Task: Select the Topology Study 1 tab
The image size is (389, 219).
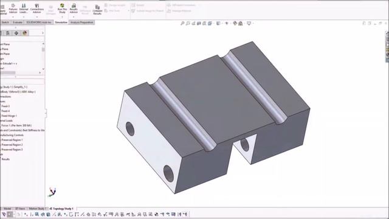Action: 61,209
